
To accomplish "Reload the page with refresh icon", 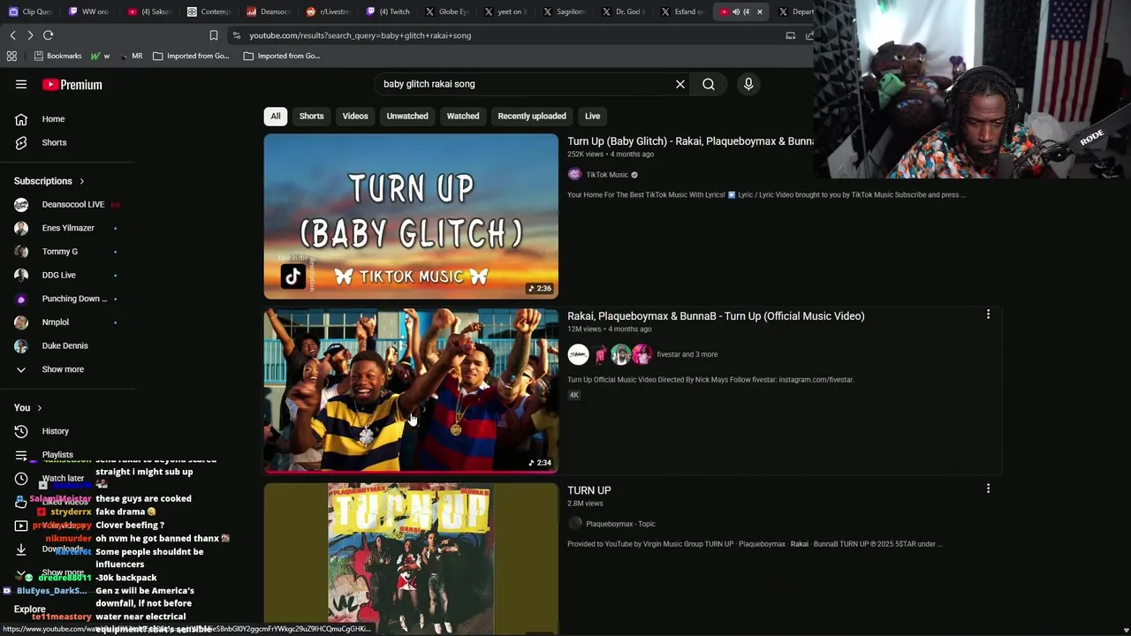I will point(48,35).
